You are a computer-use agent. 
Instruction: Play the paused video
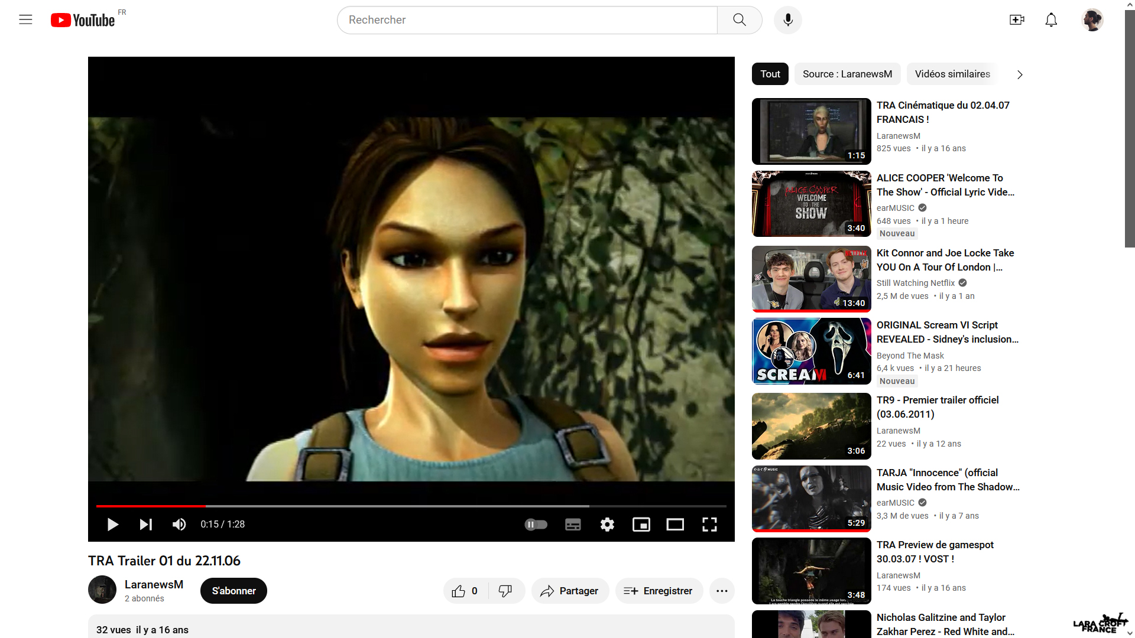click(x=112, y=525)
